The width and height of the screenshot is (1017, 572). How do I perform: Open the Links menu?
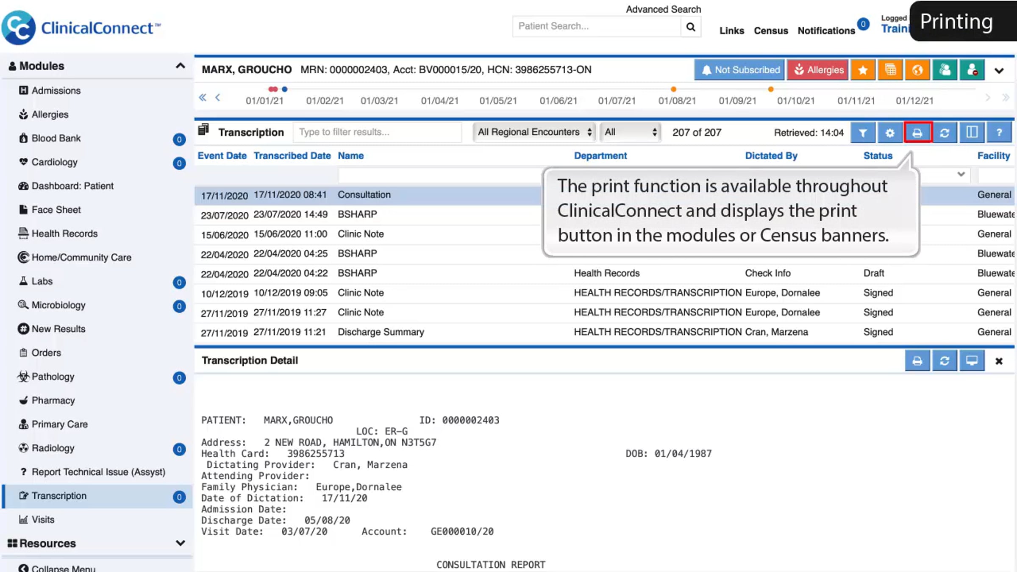click(x=731, y=31)
